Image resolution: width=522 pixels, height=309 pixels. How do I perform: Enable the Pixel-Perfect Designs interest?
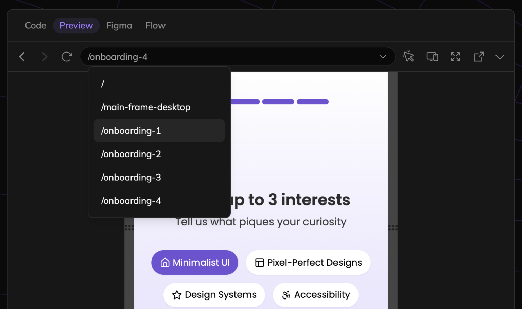coord(308,262)
